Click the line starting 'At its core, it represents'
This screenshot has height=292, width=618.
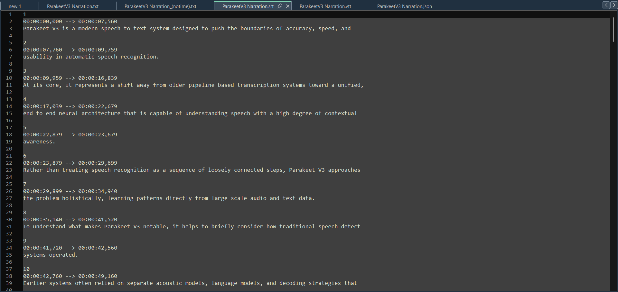tap(193, 85)
